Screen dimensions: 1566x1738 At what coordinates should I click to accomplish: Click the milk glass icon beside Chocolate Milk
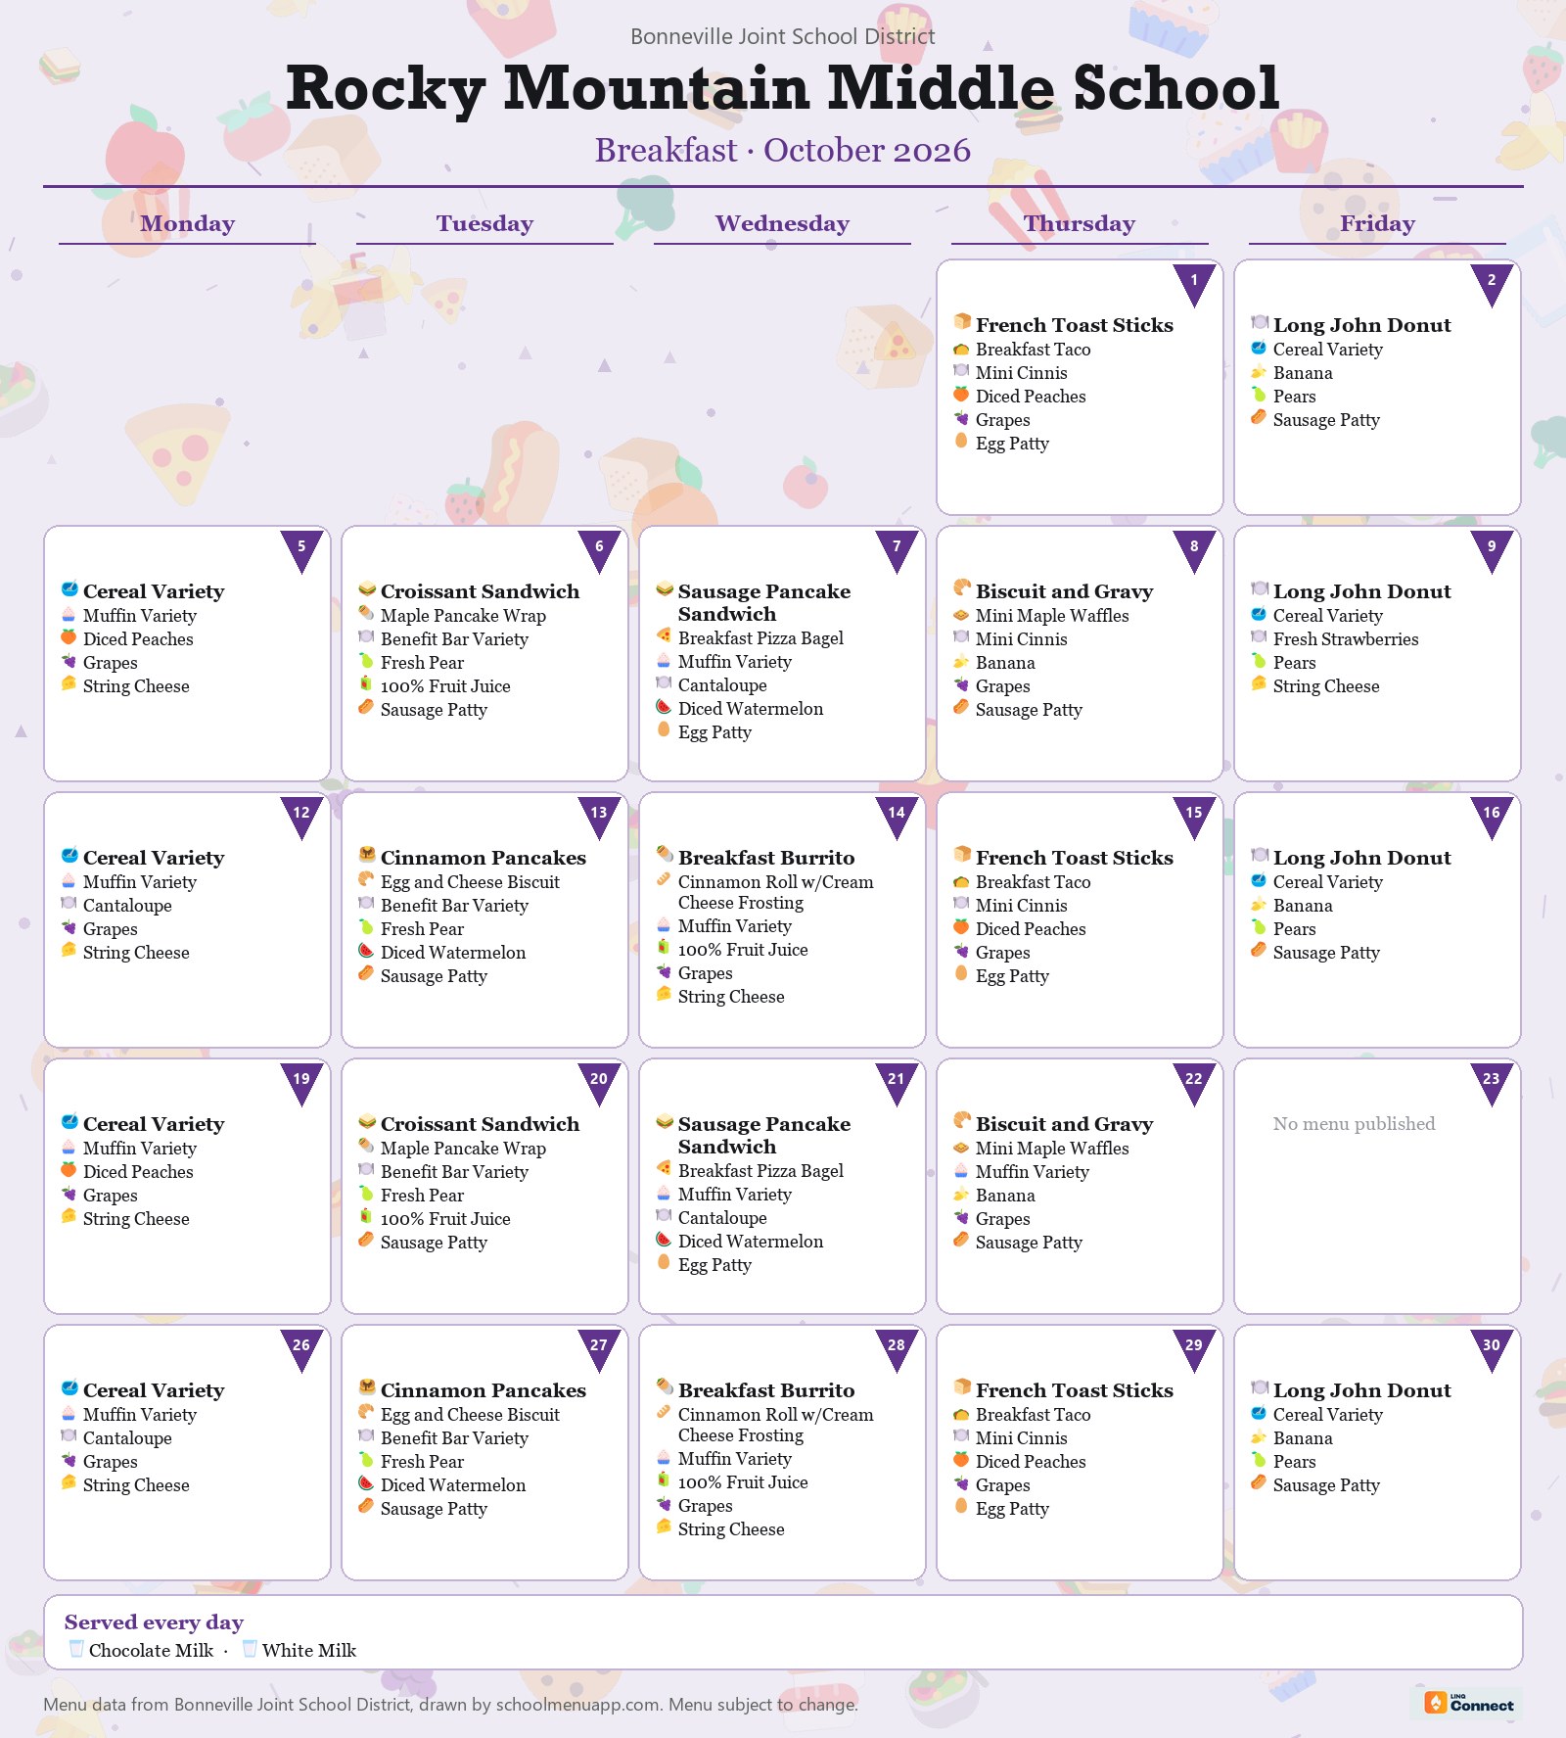76,1650
